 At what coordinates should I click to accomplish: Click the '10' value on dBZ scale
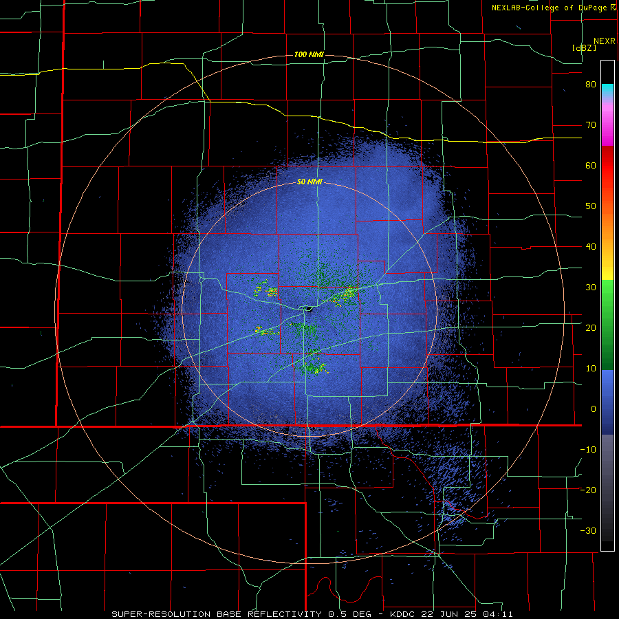point(591,369)
